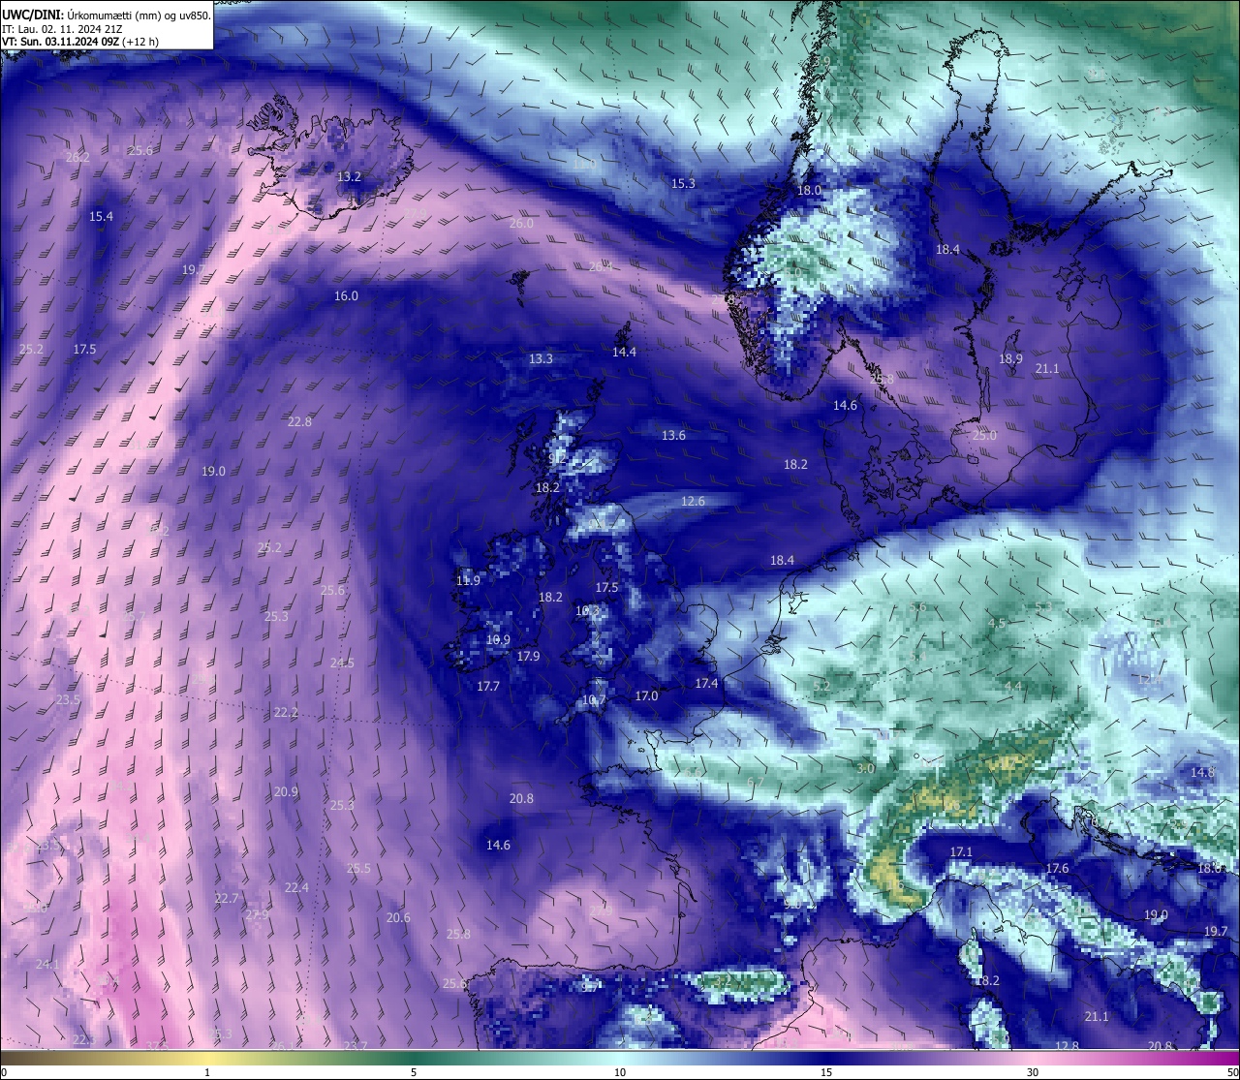This screenshot has width=1240, height=1080.
Task: Click the colour scale tick labelled 1
Action: pyautogui.click(x=207, y=1072)
